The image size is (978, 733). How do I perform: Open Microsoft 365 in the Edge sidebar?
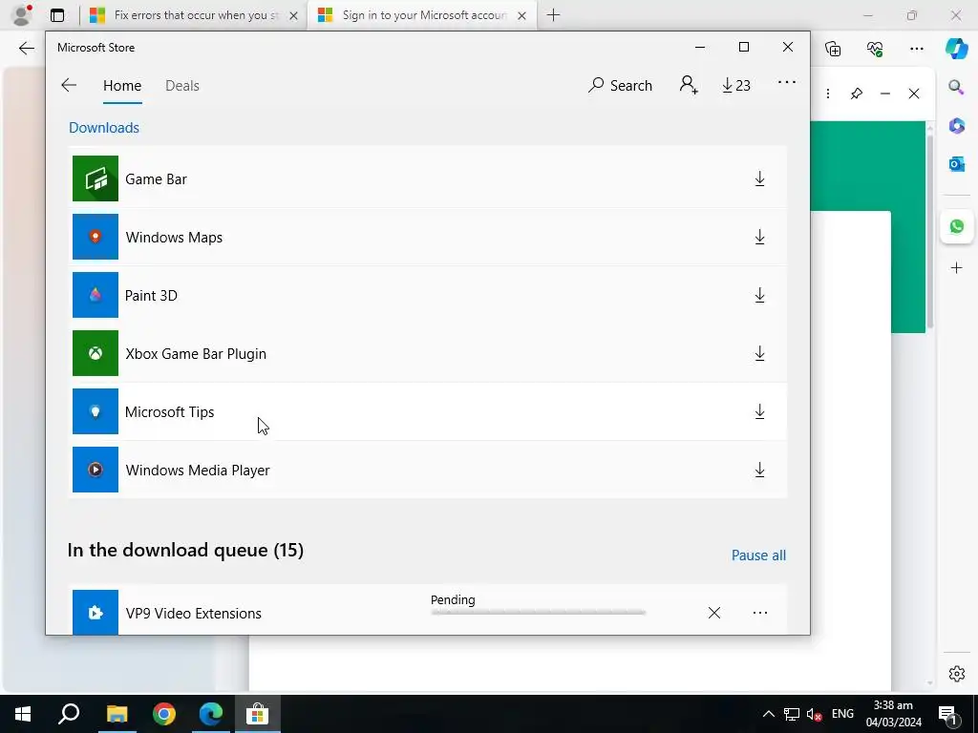click(x=956, y=126)
